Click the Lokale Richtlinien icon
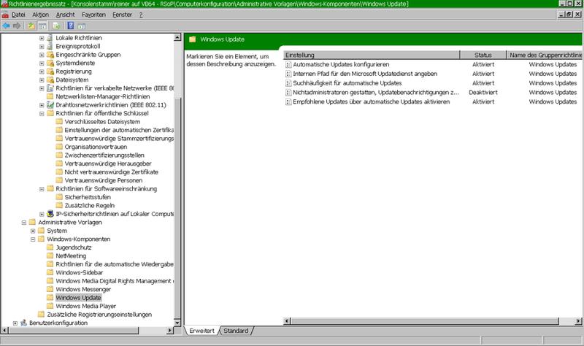The width and height of the screenshot is (584, 346). tap(50, 38)
